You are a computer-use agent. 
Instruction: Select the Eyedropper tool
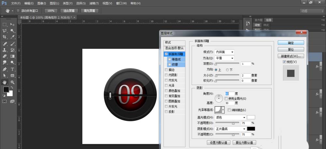pos(12,37)
